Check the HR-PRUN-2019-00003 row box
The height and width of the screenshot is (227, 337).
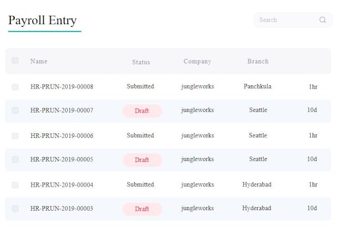click(15, 209)
